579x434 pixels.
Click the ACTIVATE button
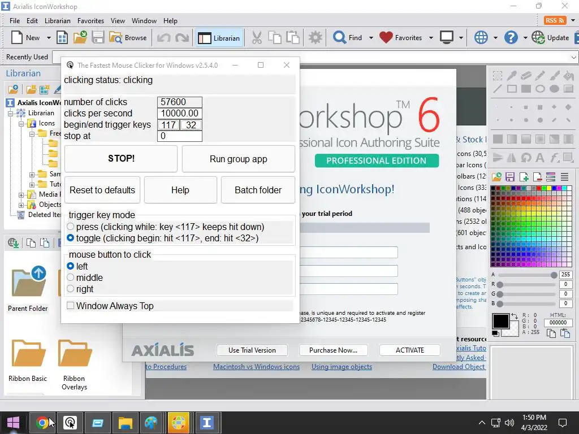(x=410, y=350)
